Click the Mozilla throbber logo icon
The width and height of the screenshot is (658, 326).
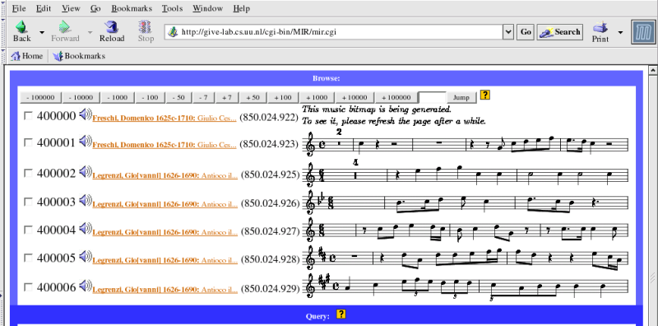click(x=643, y=32)
